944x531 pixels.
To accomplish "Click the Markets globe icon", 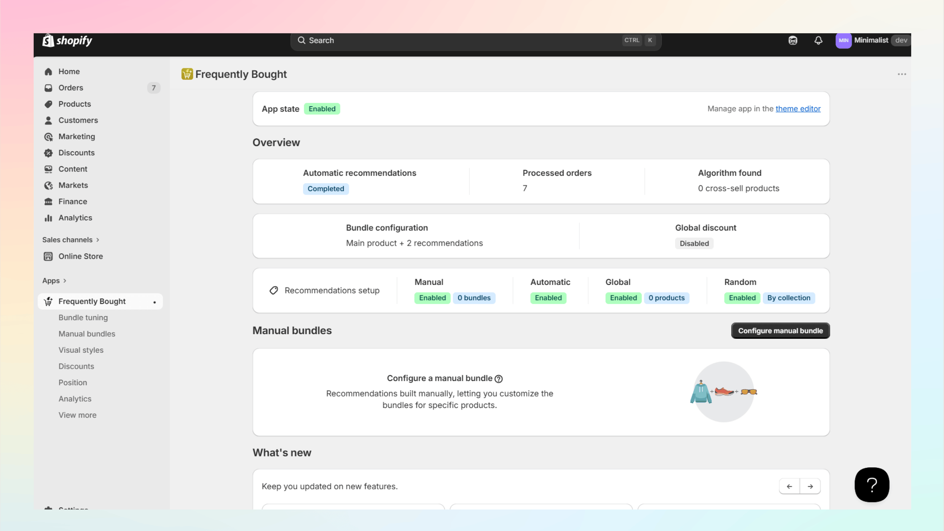I will click(x=48, y=185).
